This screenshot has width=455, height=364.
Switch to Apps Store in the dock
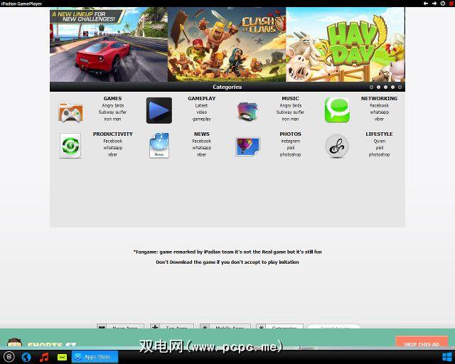(x=95, y=357)
